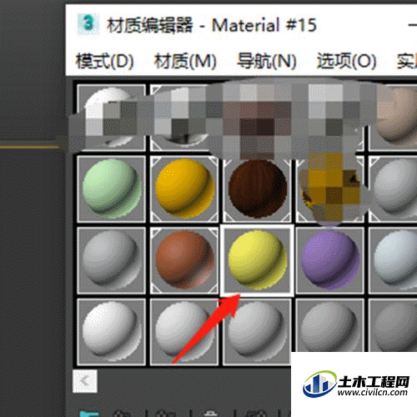The height and width of the screenshot is (417, 417).
Task: Open the 选项(O) menu
Action: coord(346,61)
